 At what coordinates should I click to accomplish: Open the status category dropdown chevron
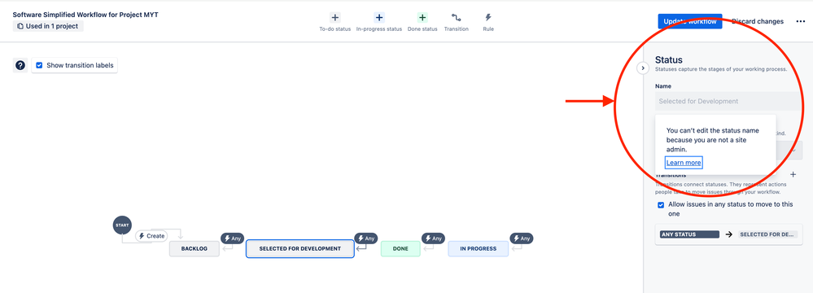tap(793, 150)
